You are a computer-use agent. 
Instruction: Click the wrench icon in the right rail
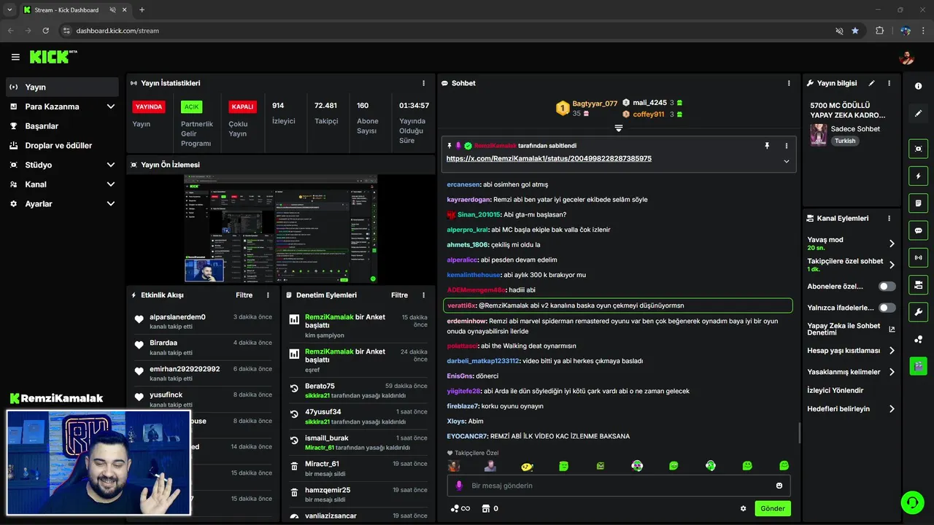click(x=918, y=312)
